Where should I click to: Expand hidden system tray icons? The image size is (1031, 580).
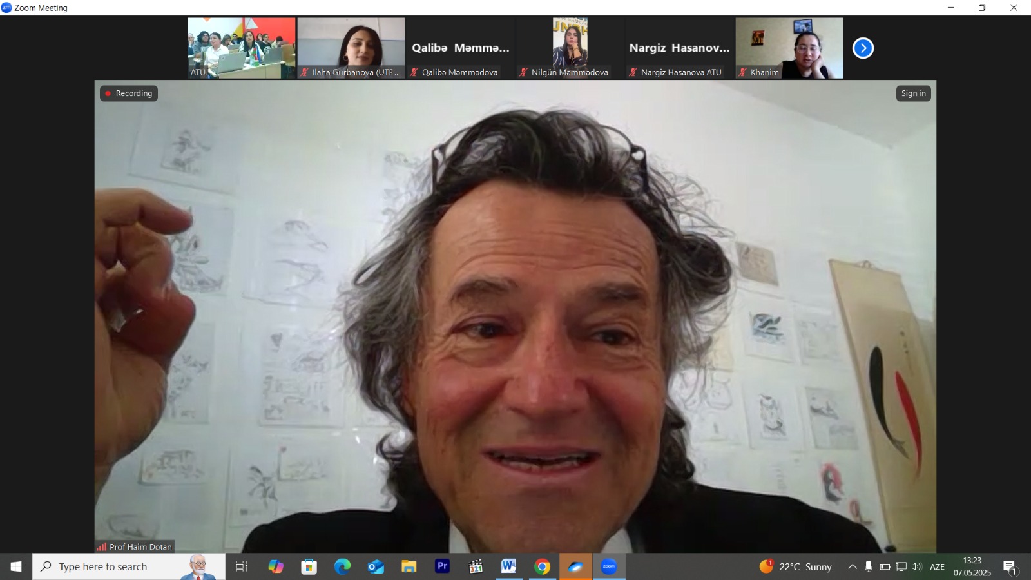tap(853, 566)
